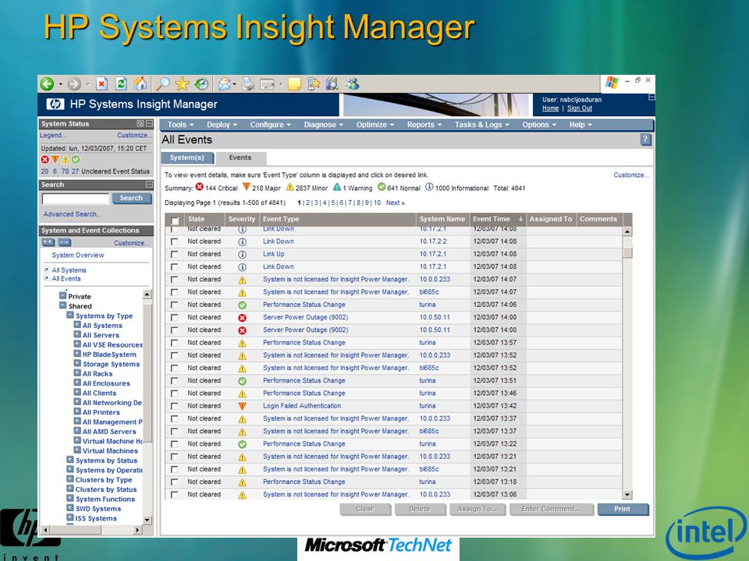Click the printer icon in browser toolbar
The height and width of the screenshot is (561, 749).
click(x=247, y=84)
